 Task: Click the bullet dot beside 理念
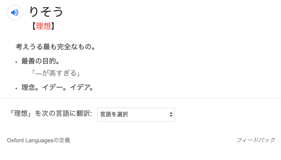[x=16, y=88]
